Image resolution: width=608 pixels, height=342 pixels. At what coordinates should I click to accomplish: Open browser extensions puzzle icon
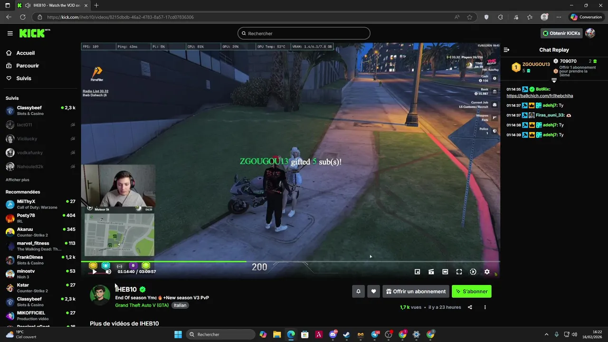tap(500, 17)
